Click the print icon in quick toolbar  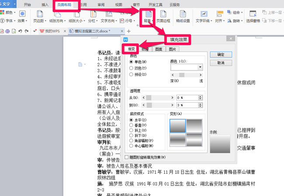pos(7,31)
